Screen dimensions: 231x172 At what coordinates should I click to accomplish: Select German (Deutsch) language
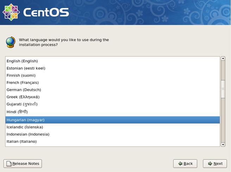[x=24, y=90]
